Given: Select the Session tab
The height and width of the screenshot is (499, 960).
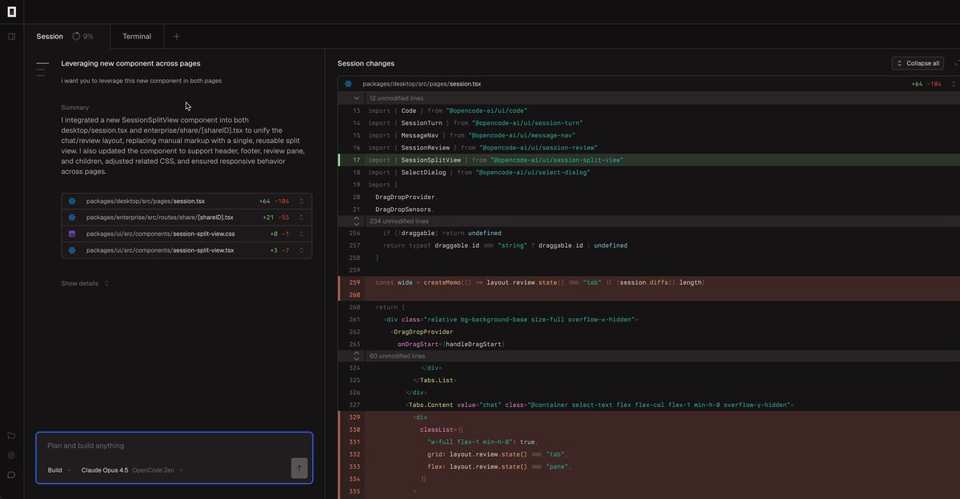Looking at the screenshot, I should [50, 36].
